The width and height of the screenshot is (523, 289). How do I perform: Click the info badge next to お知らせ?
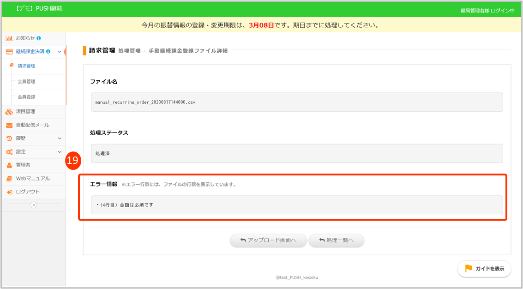tap(39, 38)
